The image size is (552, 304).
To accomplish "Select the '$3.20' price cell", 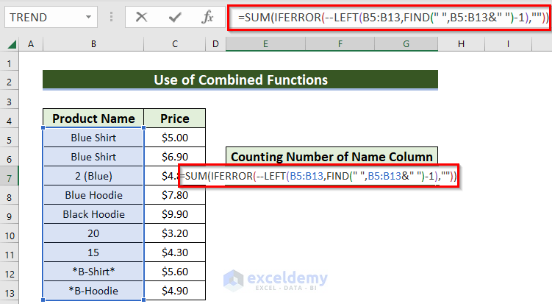I will pos(175,233).
